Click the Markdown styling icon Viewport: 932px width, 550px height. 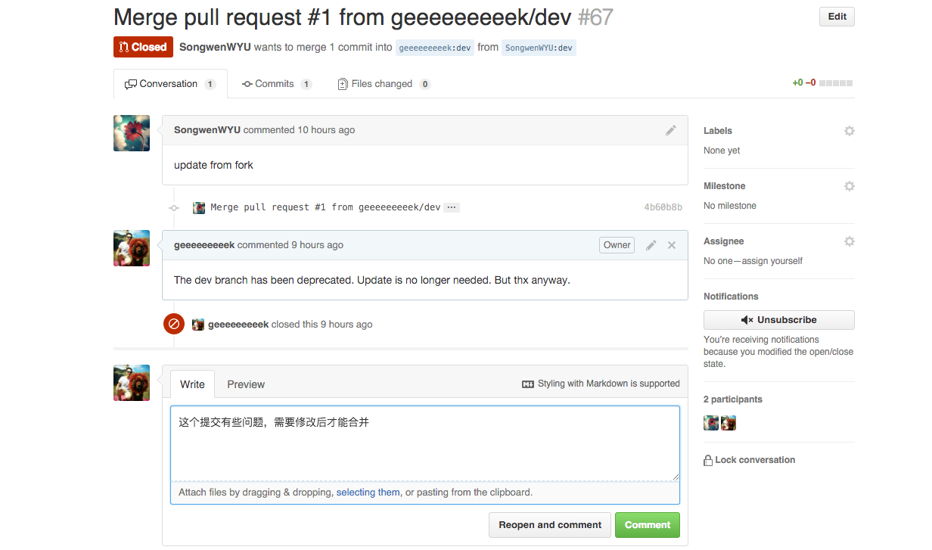point(528,384)
